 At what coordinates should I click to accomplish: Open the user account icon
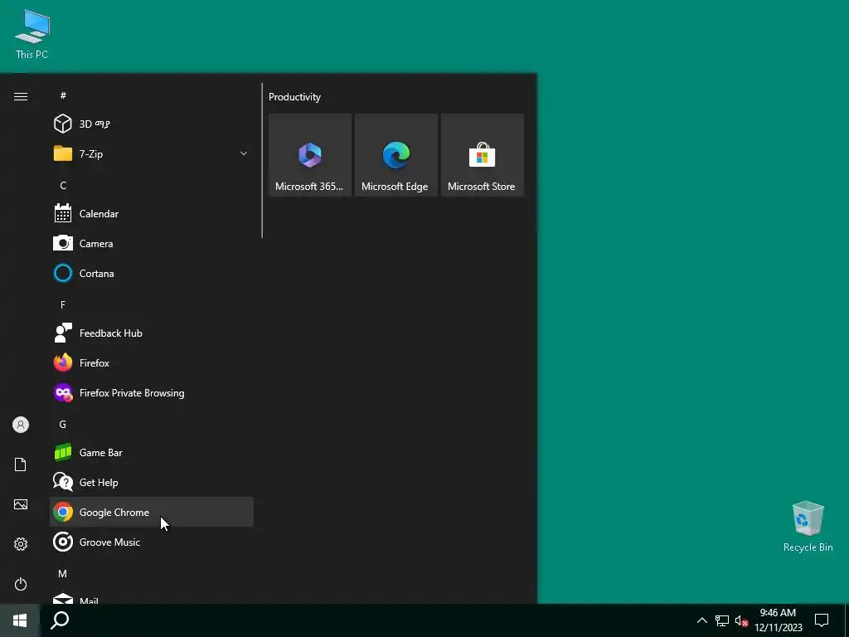coord(21,425)
